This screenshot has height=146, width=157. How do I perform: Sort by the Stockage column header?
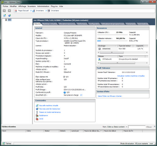[107, 46]
